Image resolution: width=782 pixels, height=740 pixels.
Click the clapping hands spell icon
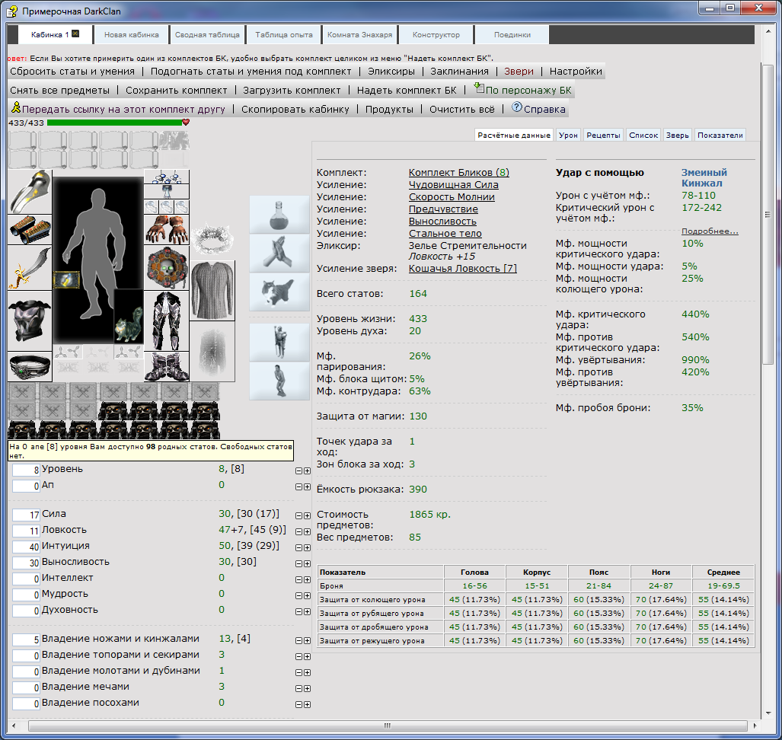pos(279,254)
